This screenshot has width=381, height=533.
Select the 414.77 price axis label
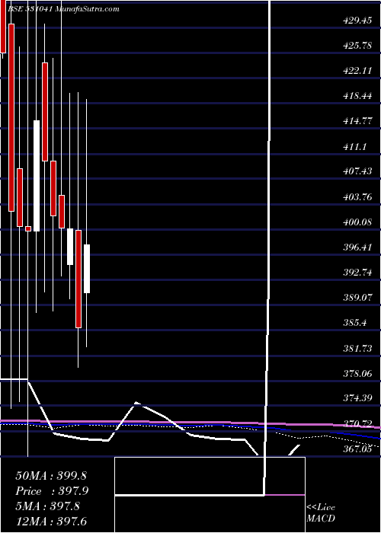(x=357, y=121)
